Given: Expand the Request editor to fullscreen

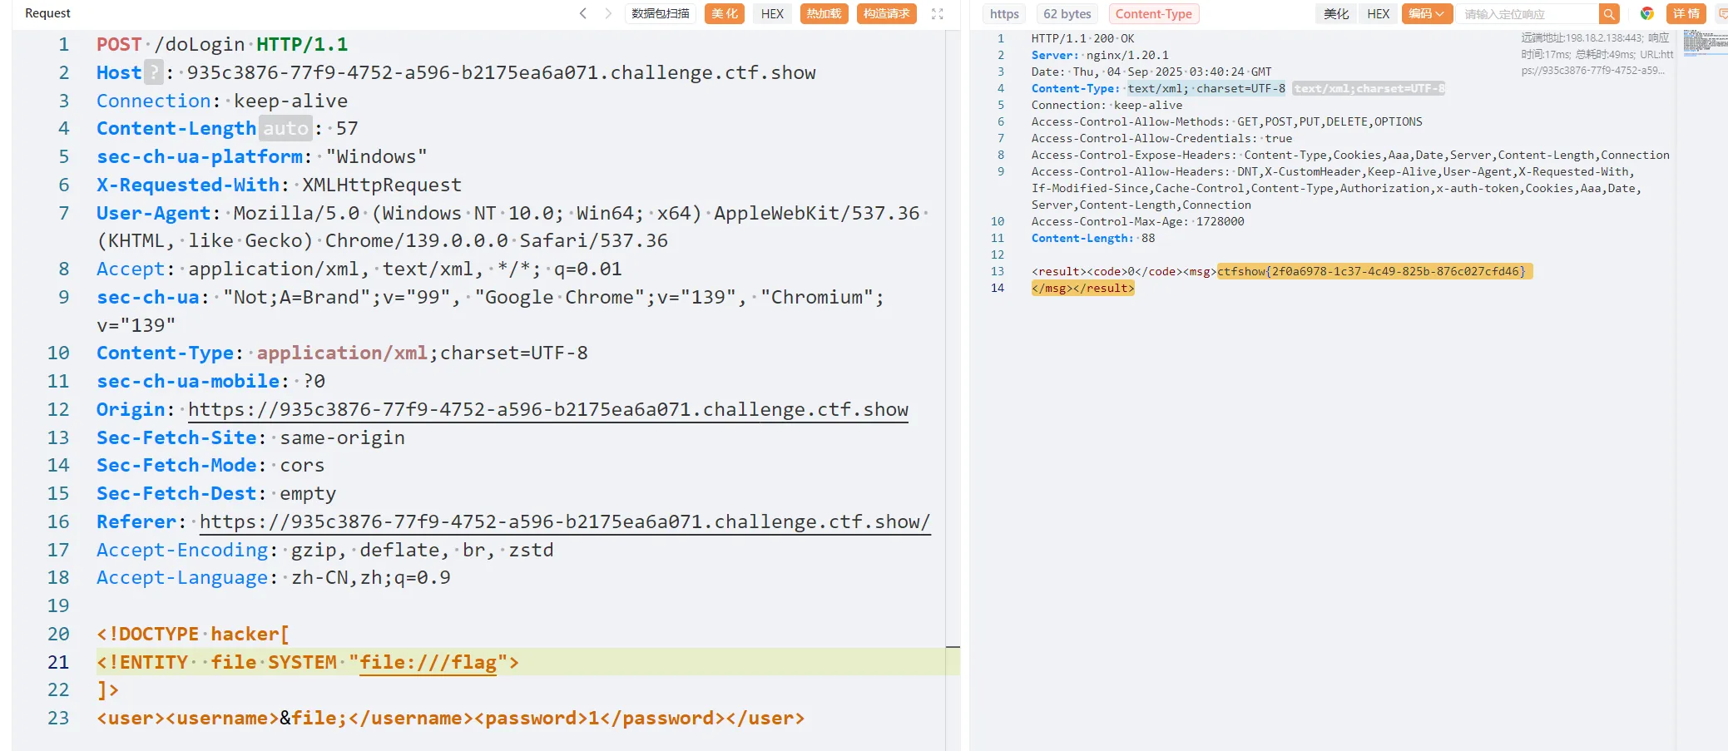Looking at the screenshot, I should click(938, 13).
